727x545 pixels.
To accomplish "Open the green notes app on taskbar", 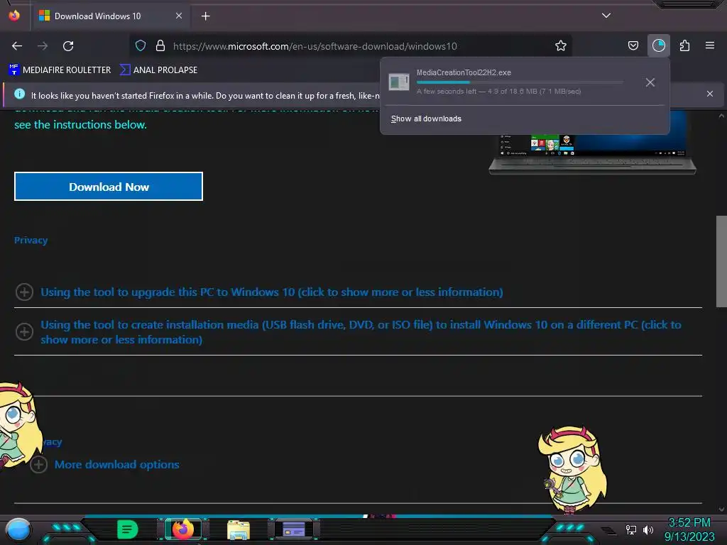I will [128, 529].
